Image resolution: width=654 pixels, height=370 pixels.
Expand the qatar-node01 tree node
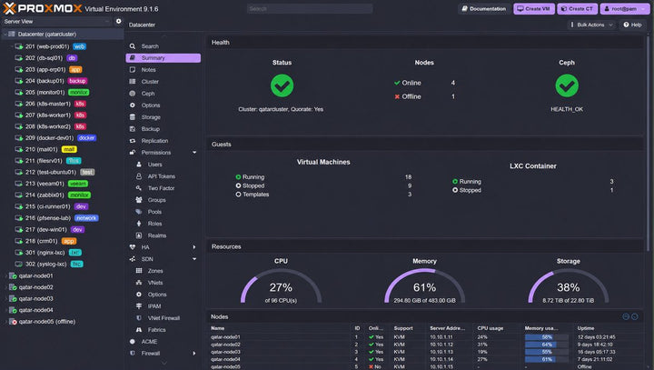coord(5,275)
